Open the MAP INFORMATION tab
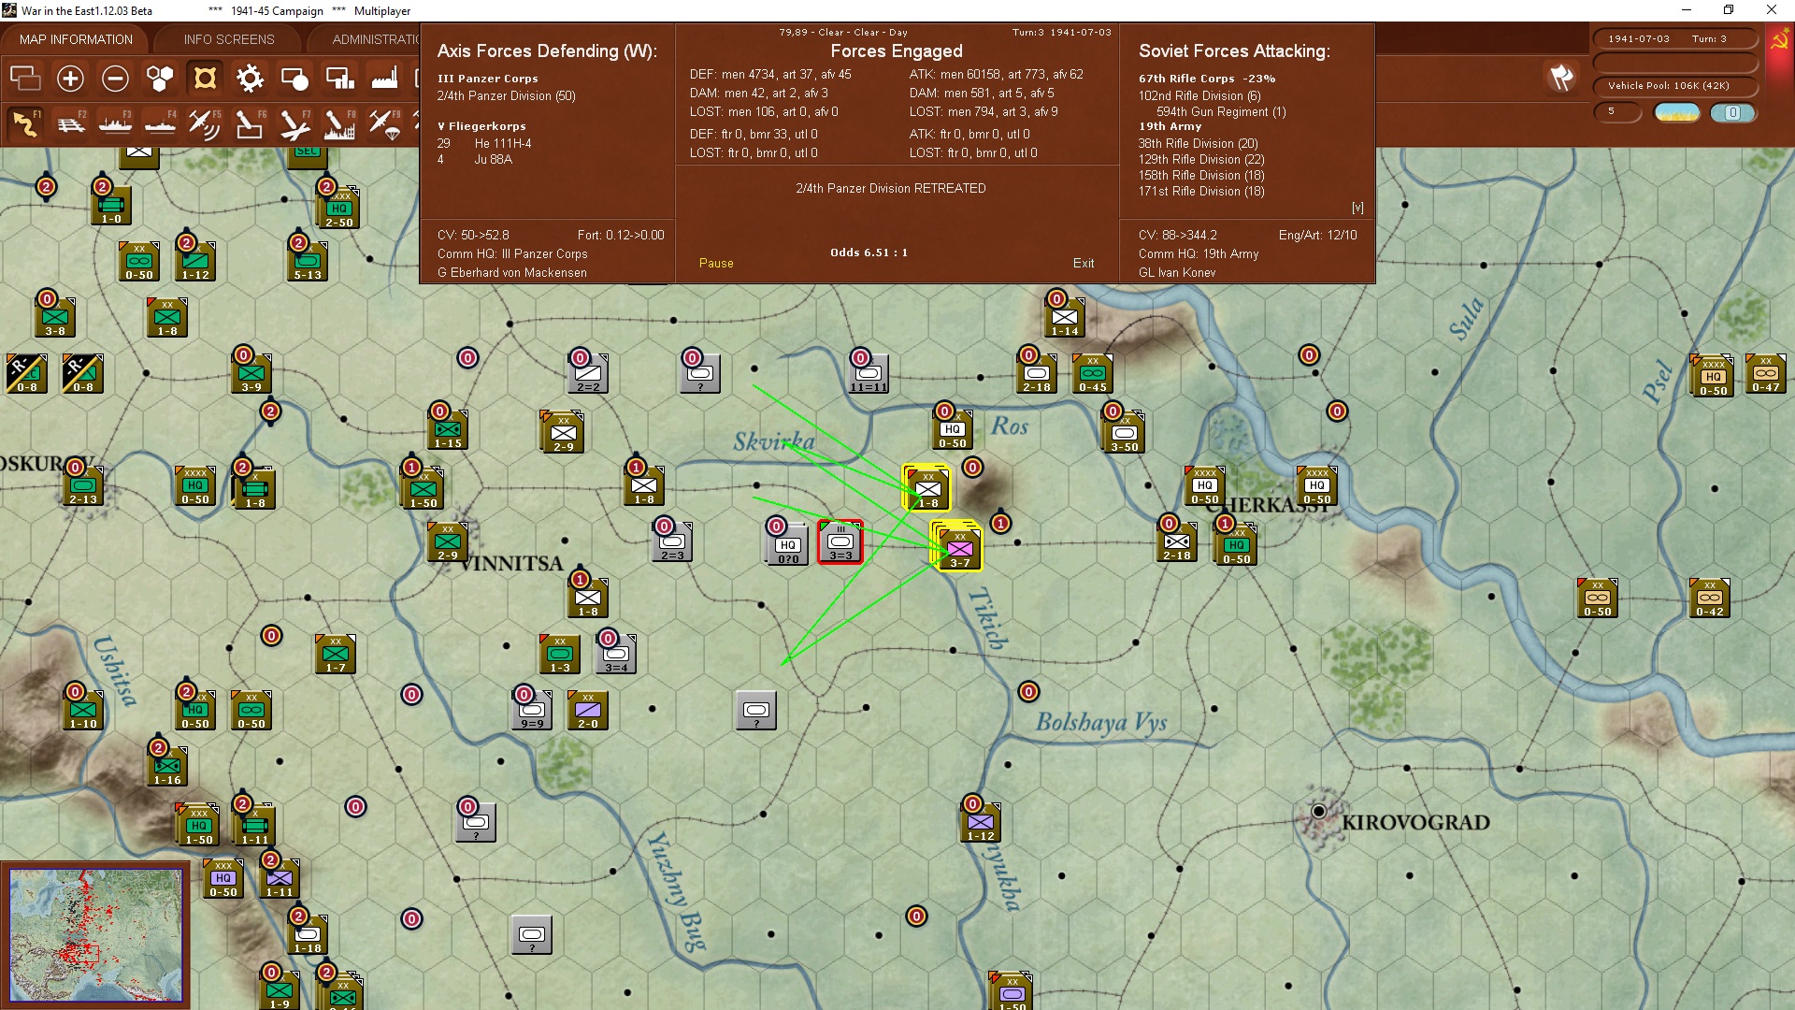 [x=76, y=39]
